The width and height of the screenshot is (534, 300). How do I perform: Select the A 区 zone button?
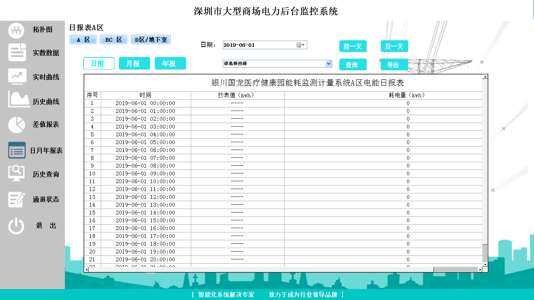tap(83, 40)
